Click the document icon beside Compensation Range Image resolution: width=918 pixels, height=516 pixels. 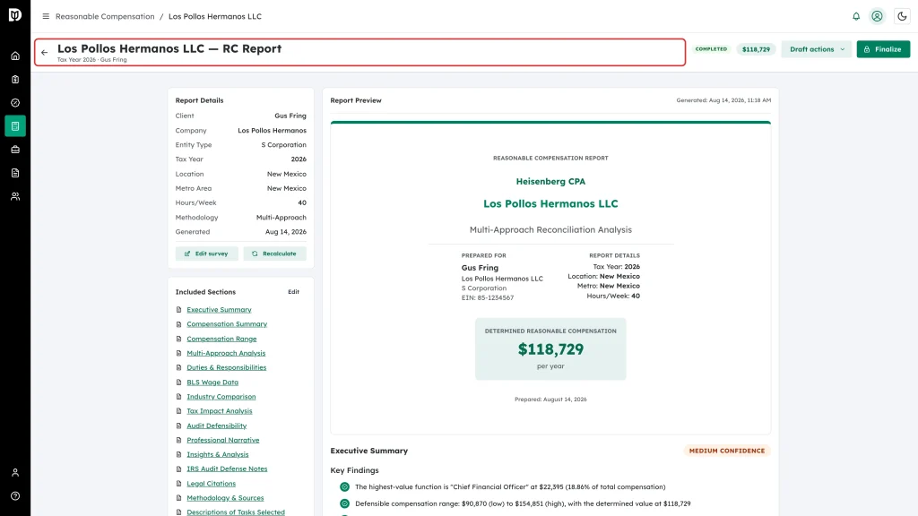(x=179, y=339)
